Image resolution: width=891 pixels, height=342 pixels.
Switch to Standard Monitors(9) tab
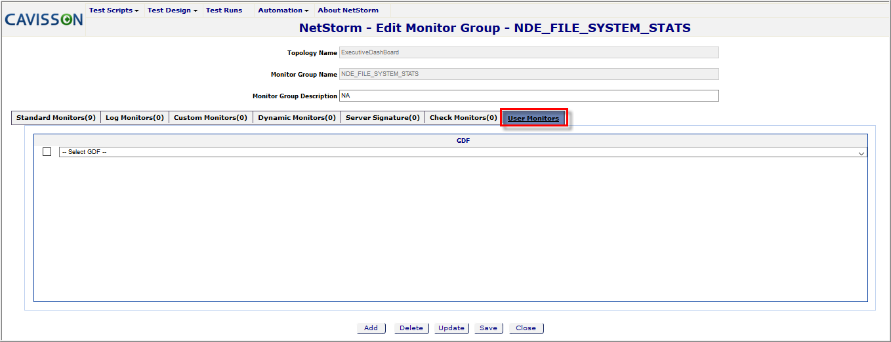tap(56, 118)
